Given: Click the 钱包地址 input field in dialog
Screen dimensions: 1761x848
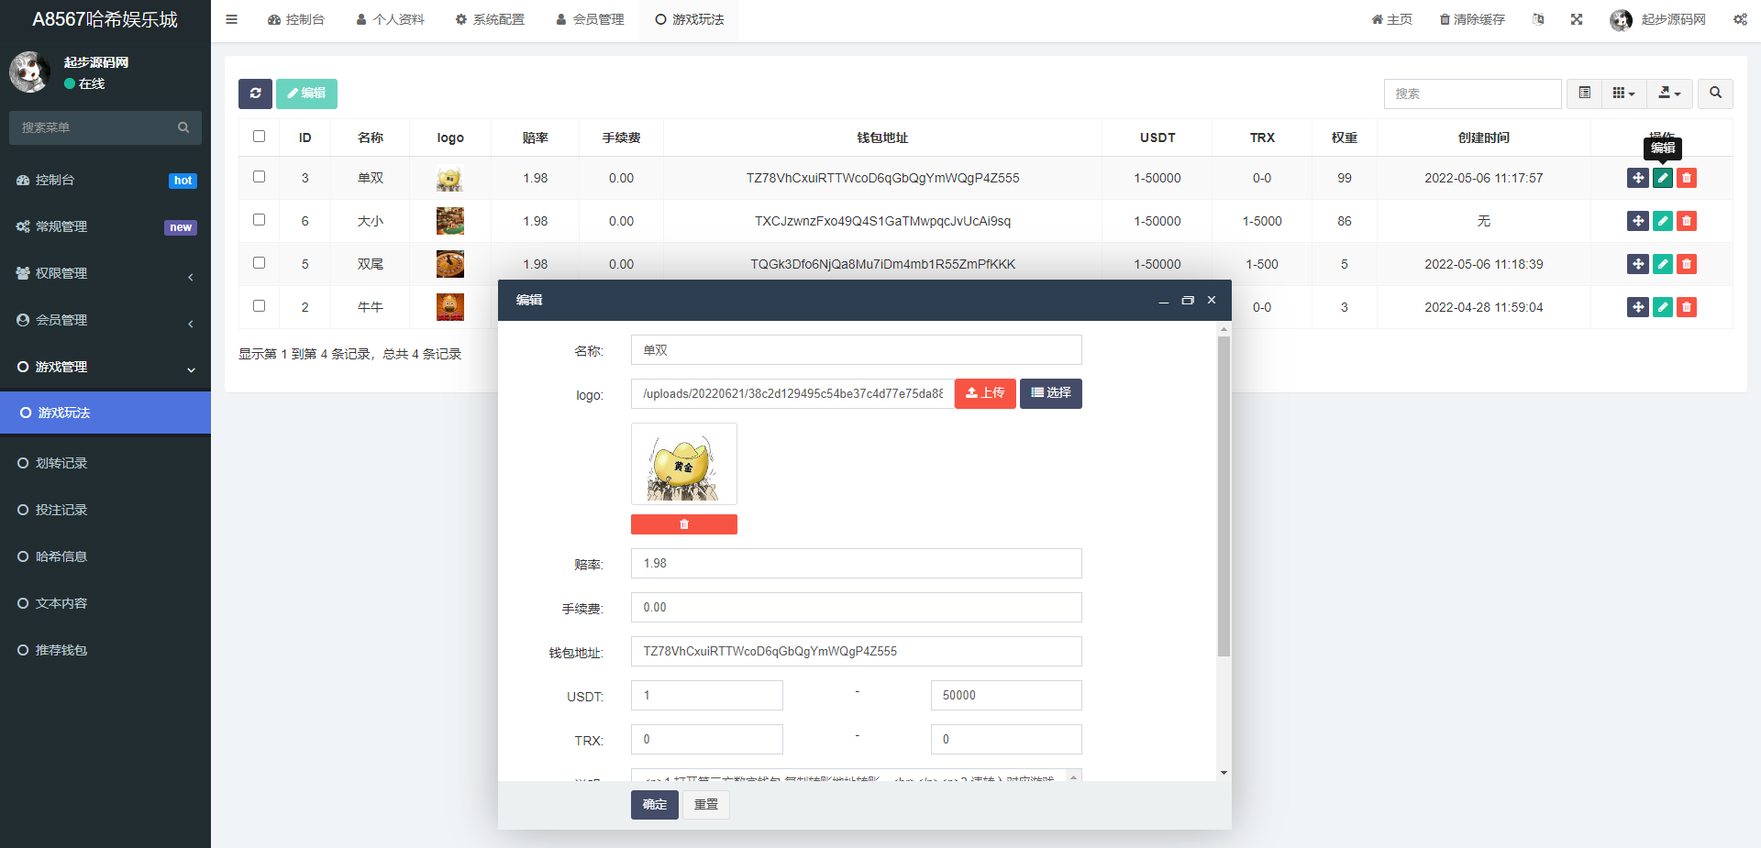Looking at the screenshot, I should [857, 652].
